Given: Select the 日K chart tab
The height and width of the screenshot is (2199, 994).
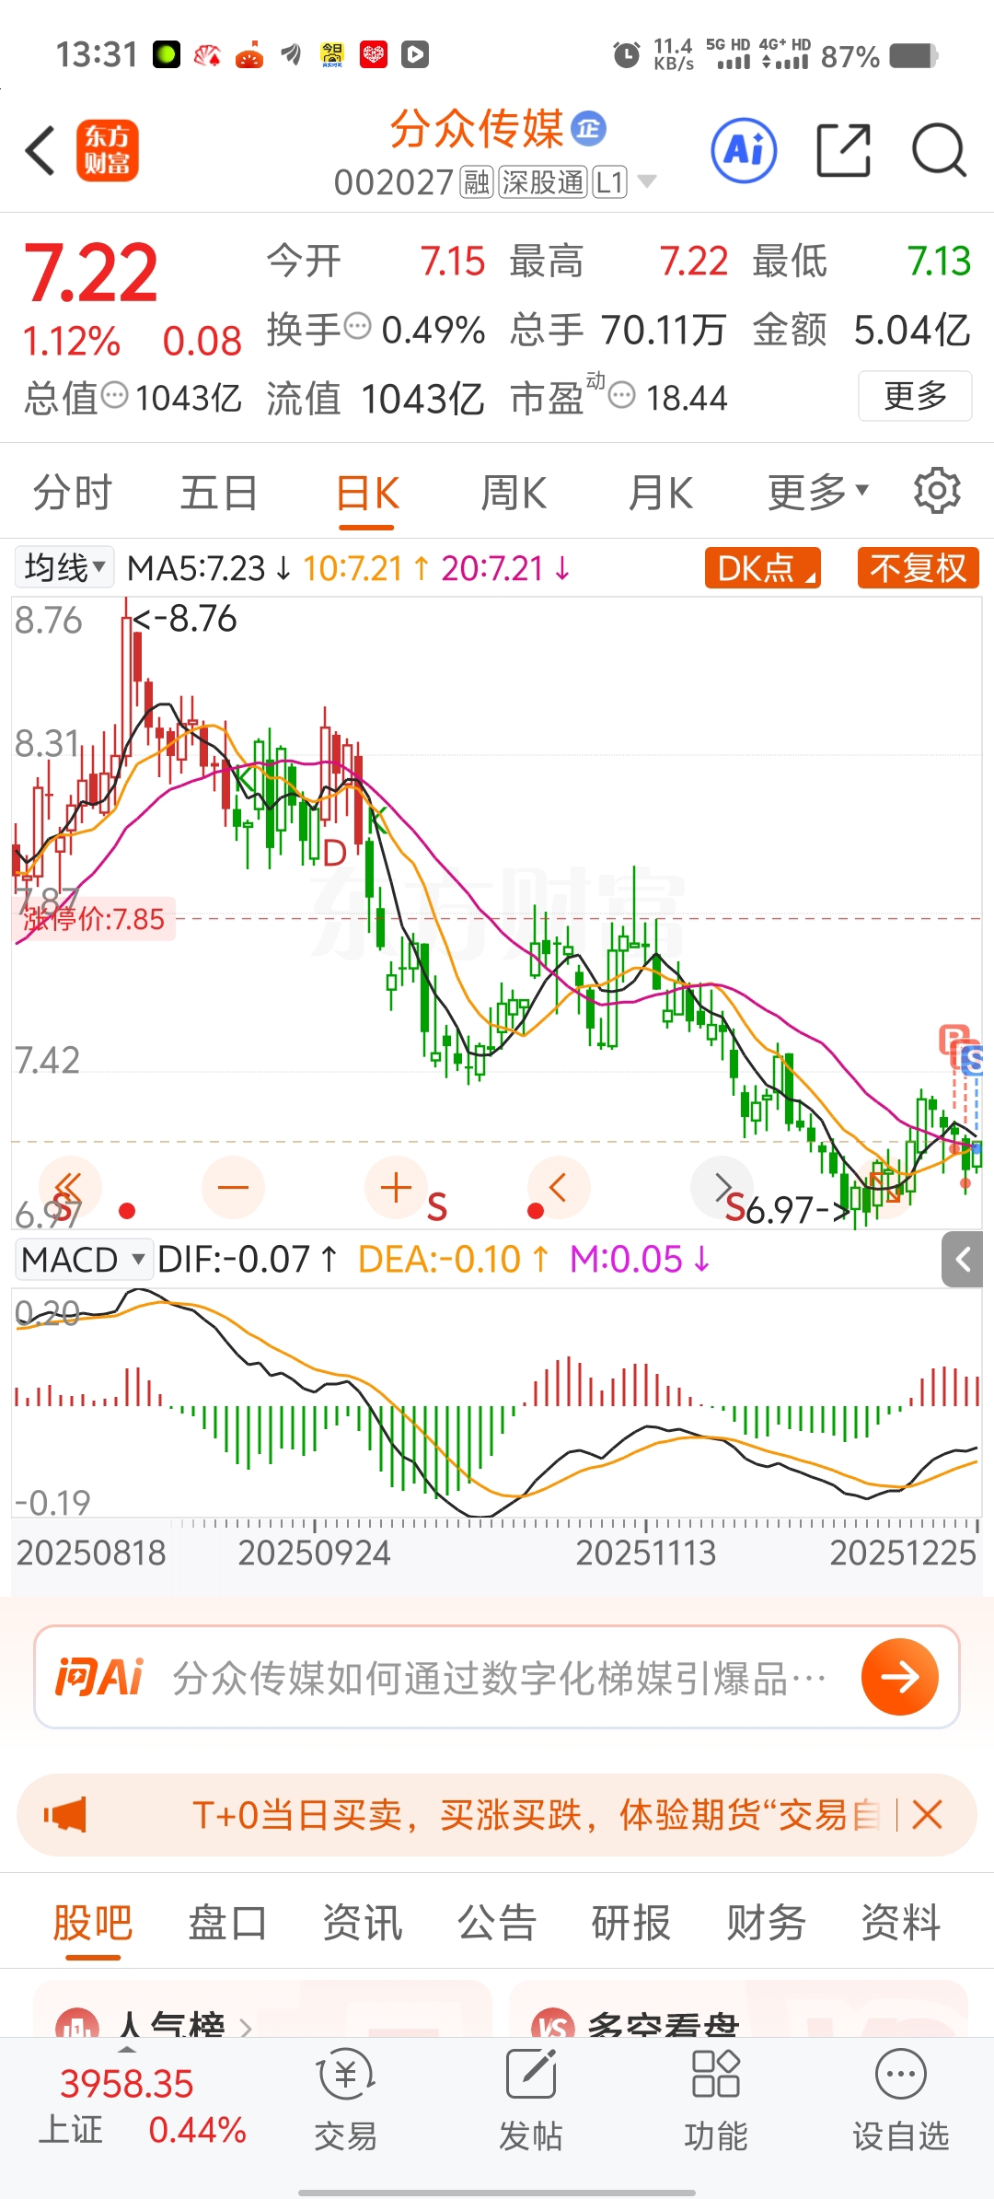Looking at the screenshot, I should (x=366, y=494).
